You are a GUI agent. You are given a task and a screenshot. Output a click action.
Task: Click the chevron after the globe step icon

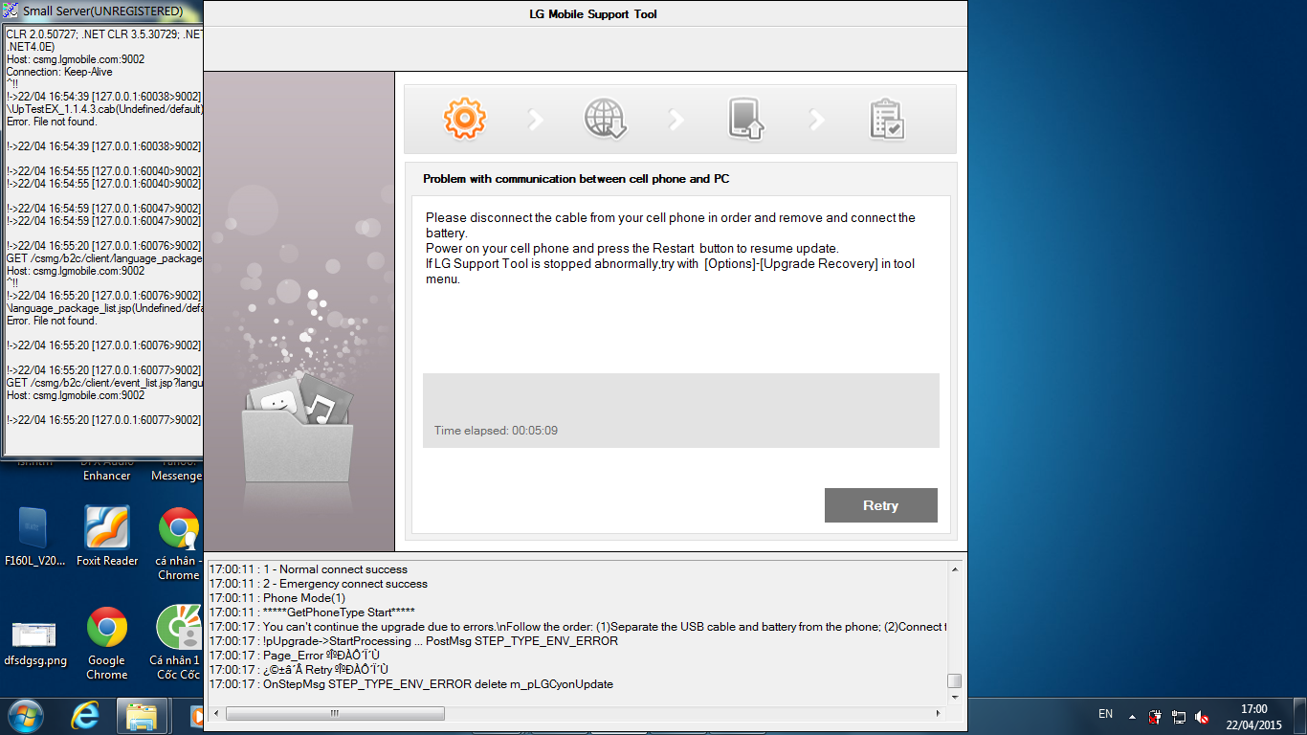pos(676,120)
